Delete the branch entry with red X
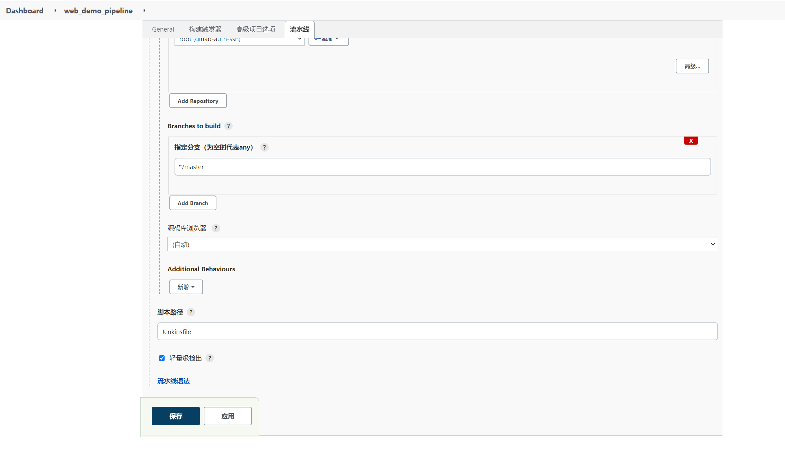 (691, 141)
